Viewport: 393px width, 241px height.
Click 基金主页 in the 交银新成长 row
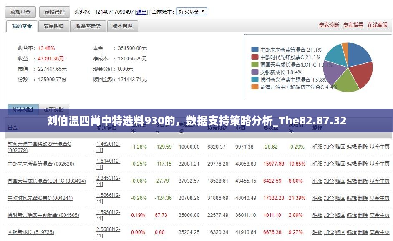coord(379,232)
